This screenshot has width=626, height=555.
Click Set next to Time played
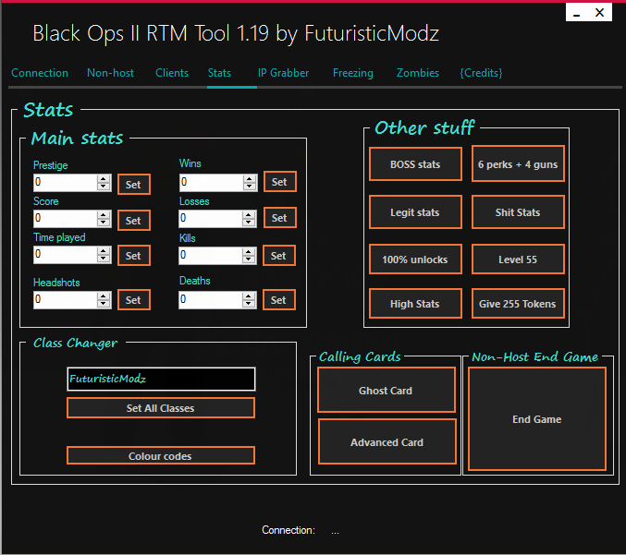click(x=134, y=255)
